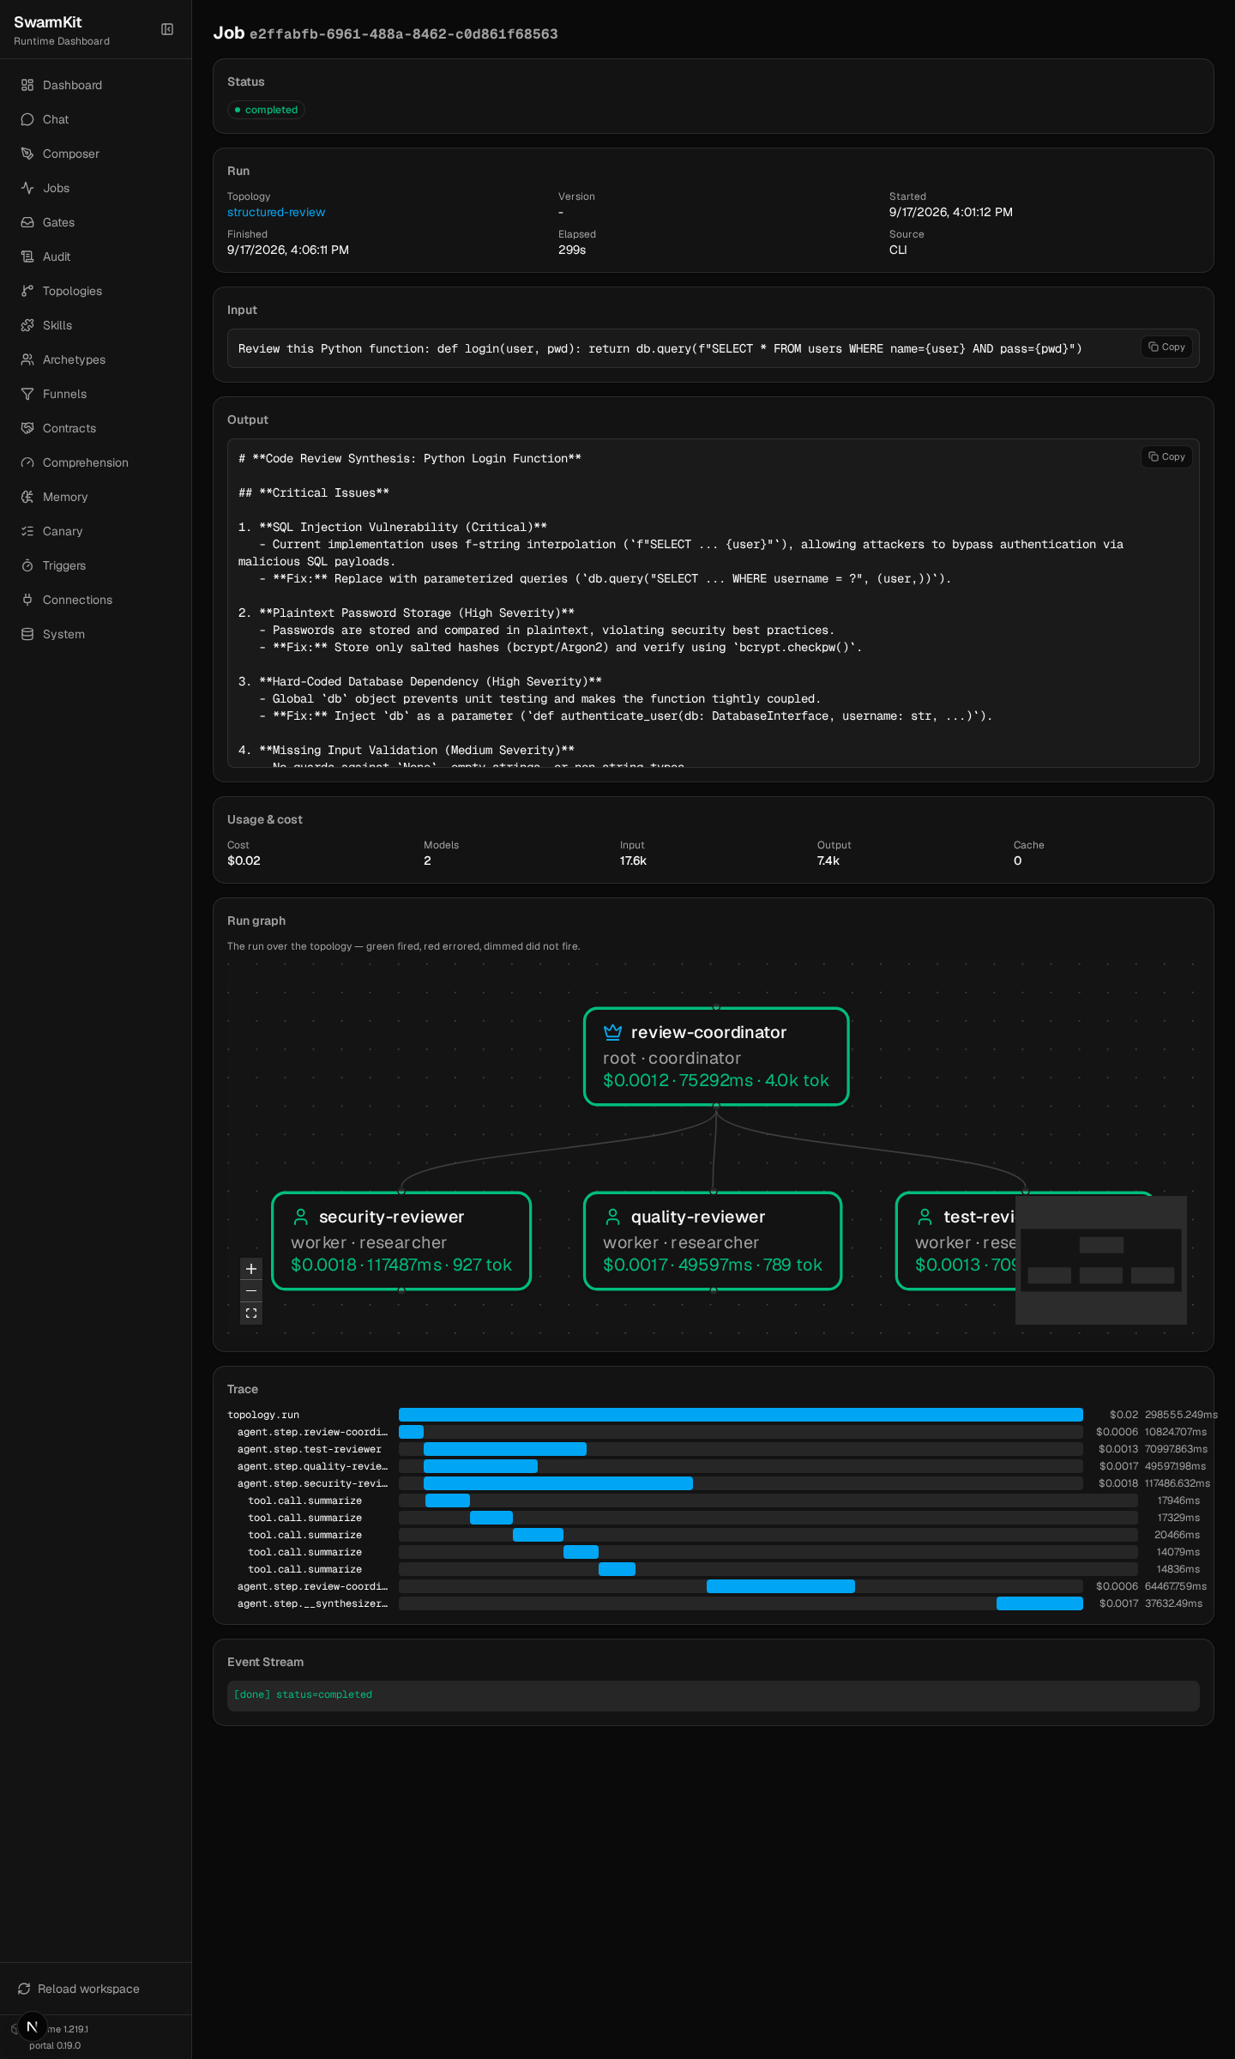Collapse the sidebar with the panel icon
1235x2059 pixels.
167,29
